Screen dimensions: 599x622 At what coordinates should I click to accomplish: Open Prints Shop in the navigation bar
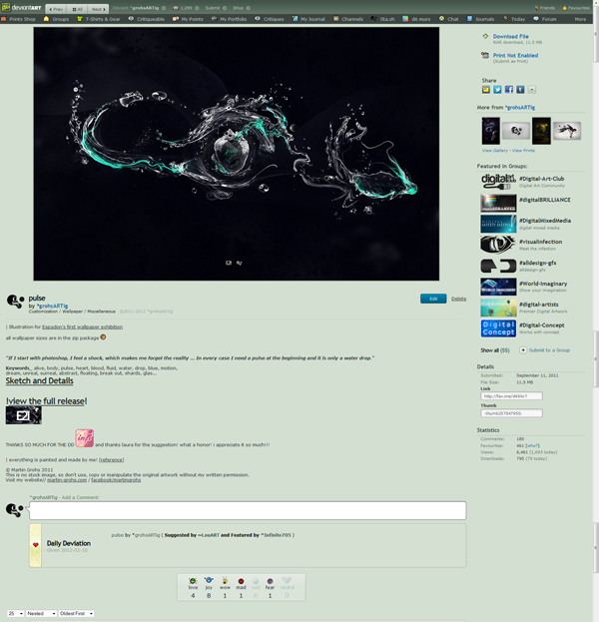click(18, 19)
